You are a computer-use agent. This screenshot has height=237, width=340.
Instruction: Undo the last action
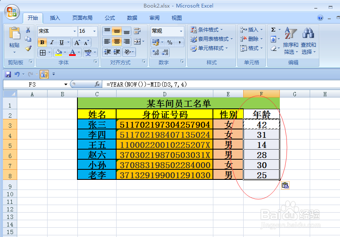point(17,74)
